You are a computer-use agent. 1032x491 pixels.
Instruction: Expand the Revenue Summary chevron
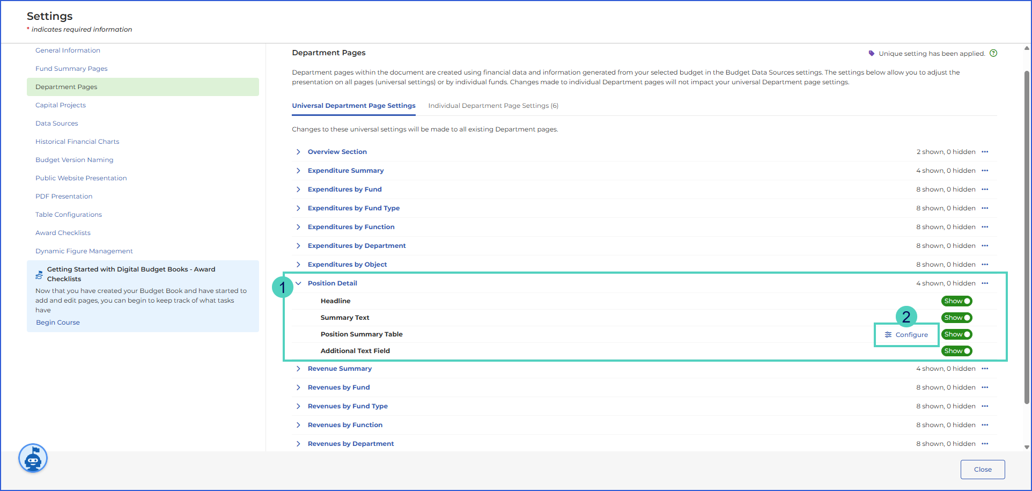pyautogui.click(x=298, y=369)
